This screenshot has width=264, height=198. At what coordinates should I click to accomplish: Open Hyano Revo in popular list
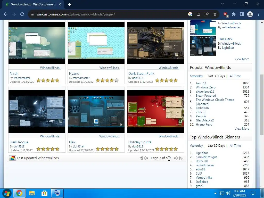pos(204,125)
